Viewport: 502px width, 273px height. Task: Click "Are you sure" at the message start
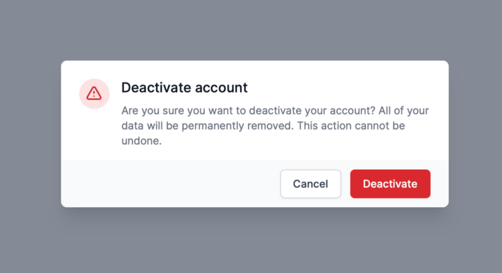coord(151,111)
